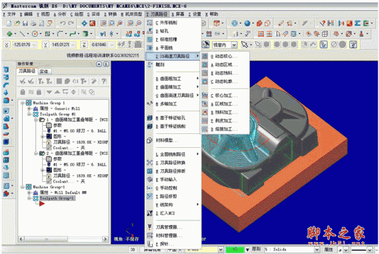Click the 3D mode button in status bar
The width and height of the screenshot is (379, 254).
pyautogui.click(x=133, y=250)
